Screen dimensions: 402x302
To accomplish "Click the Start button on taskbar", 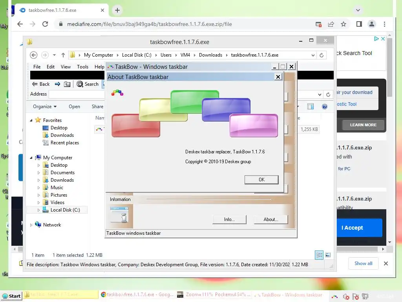I will (x=11, y=296).
